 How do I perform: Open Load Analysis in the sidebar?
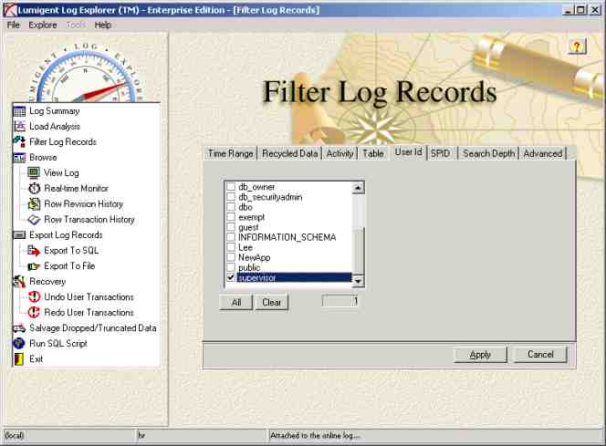pyautogui.click(x=55, y=127)
